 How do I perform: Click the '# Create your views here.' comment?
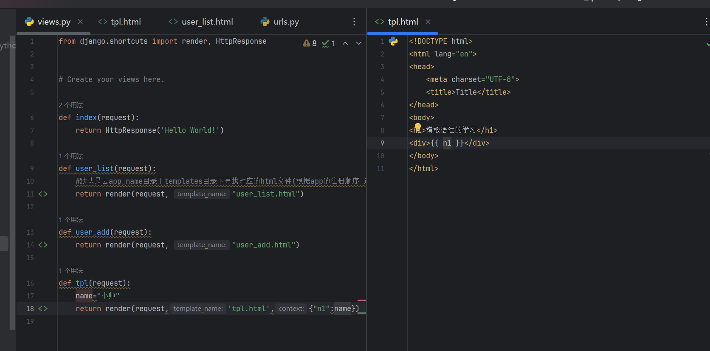[x=111, y=79]
